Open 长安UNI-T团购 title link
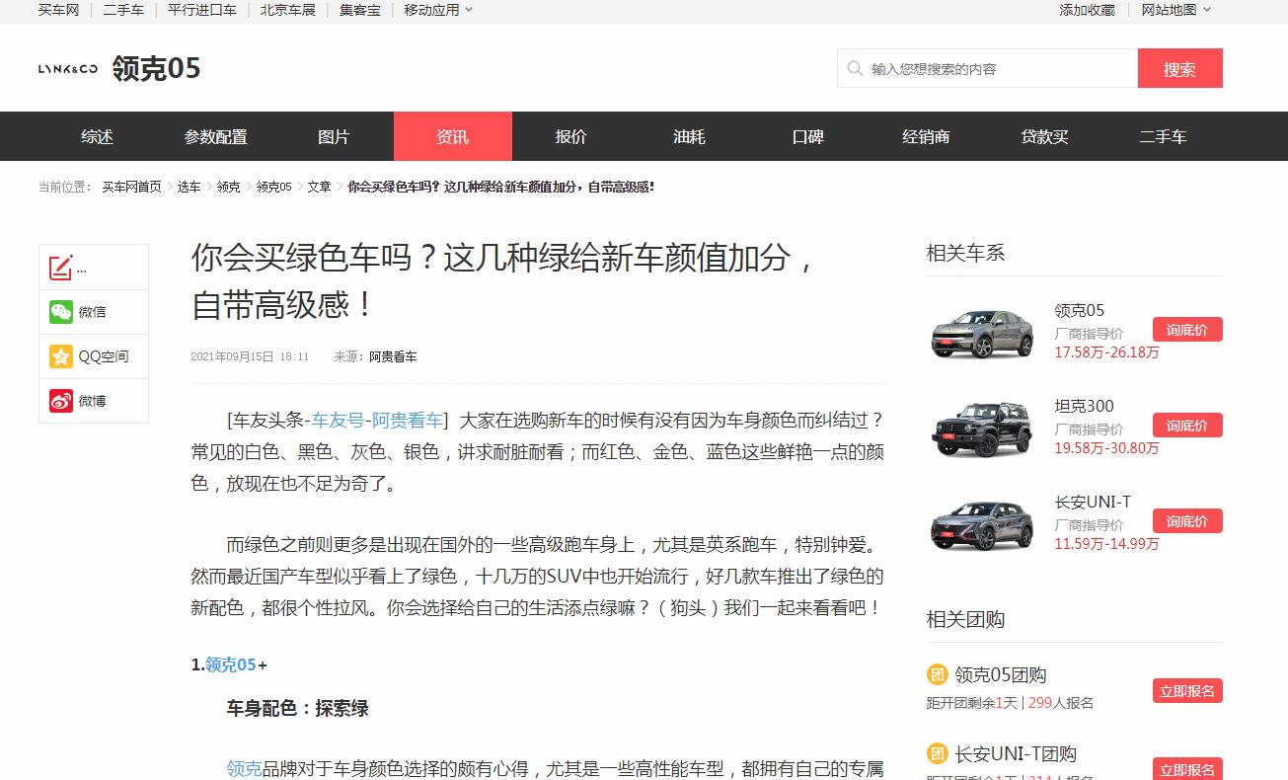 1016,754
